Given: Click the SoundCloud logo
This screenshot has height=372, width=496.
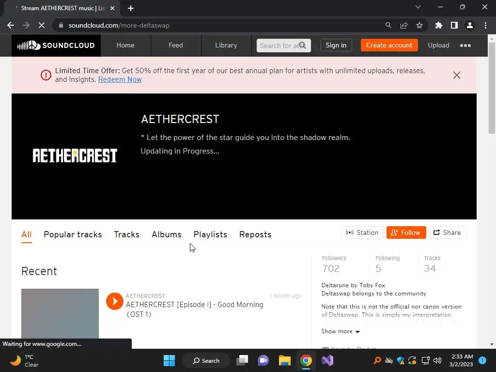Looking at the screenshot, I should [x=56, y=45].
